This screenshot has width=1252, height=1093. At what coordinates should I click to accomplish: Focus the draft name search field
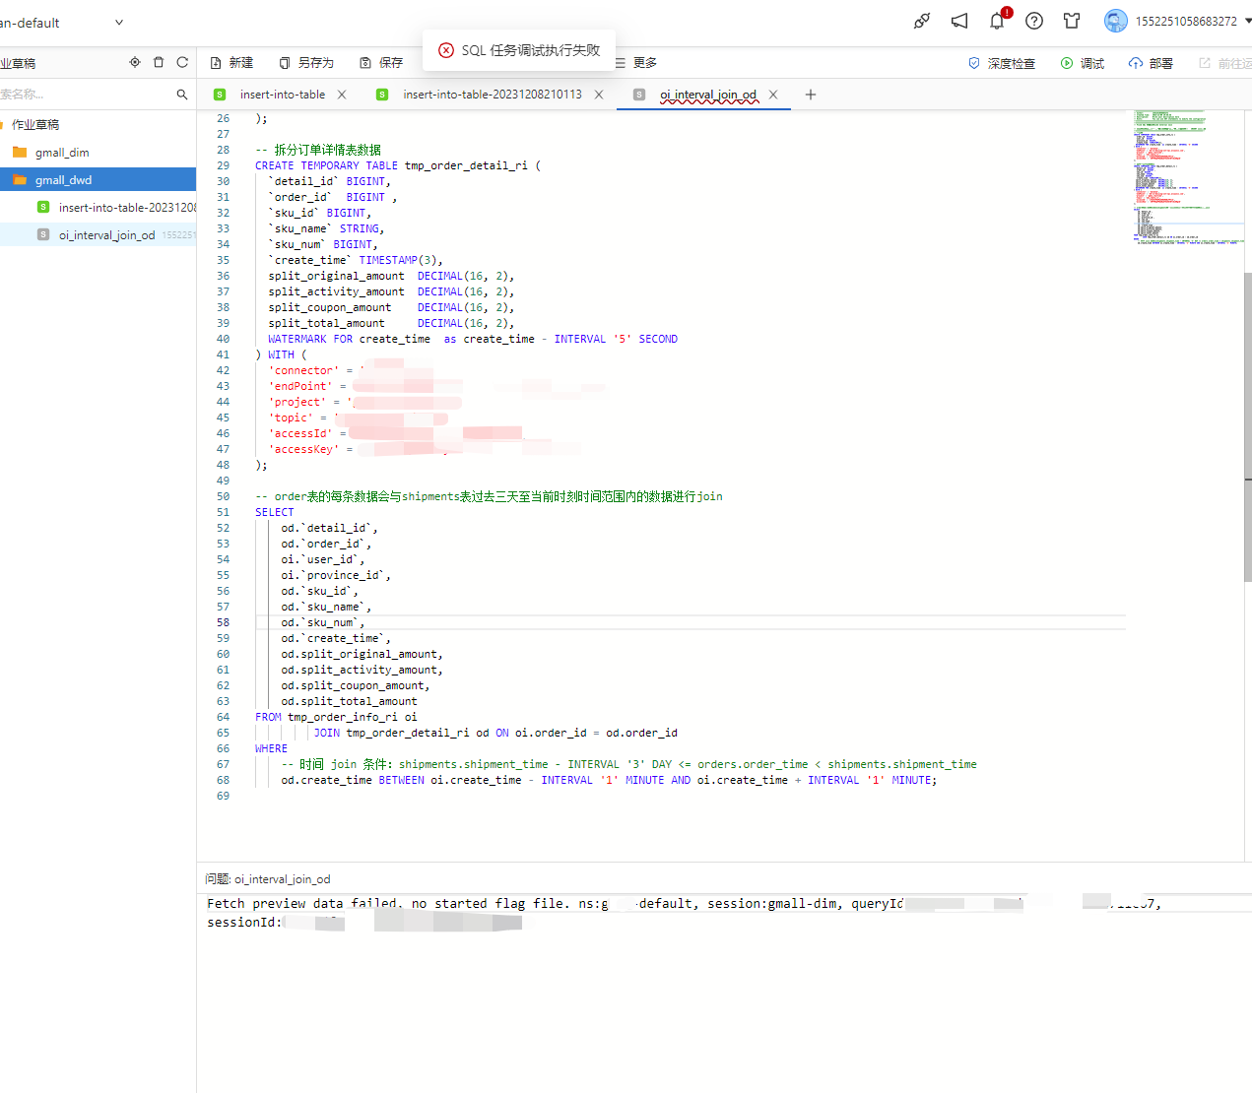tap(84, 95)
